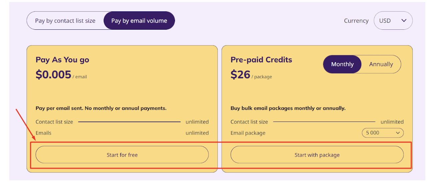Click the Start with package button
432x187 pixels.
[317, 155]
